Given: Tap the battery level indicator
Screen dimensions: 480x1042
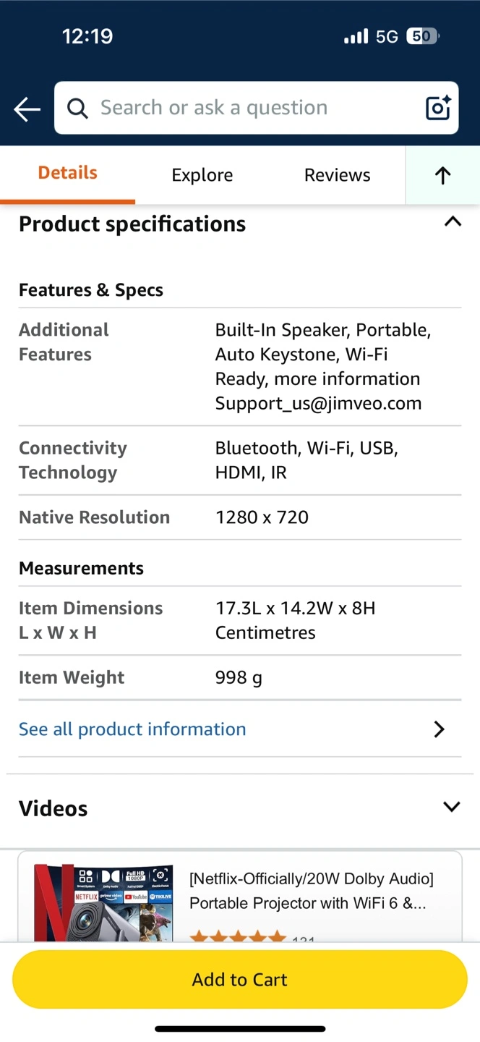Looking at the screenshot, I should (423, 36).
